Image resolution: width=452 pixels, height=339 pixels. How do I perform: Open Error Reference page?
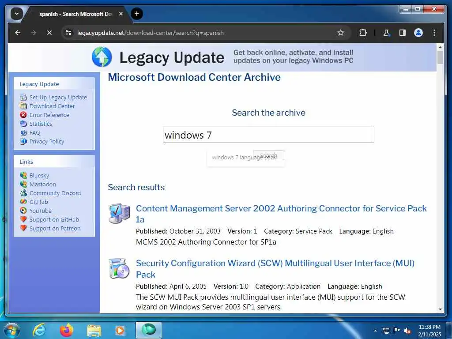click(49, 115)
